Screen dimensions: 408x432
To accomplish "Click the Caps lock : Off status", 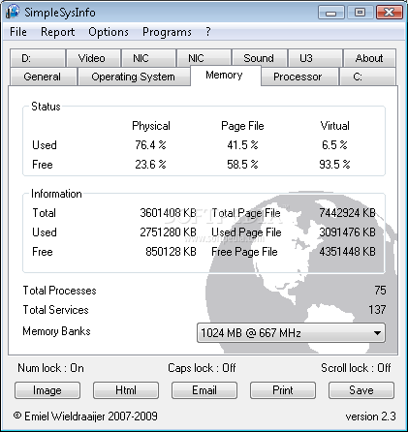I will 202,368.
